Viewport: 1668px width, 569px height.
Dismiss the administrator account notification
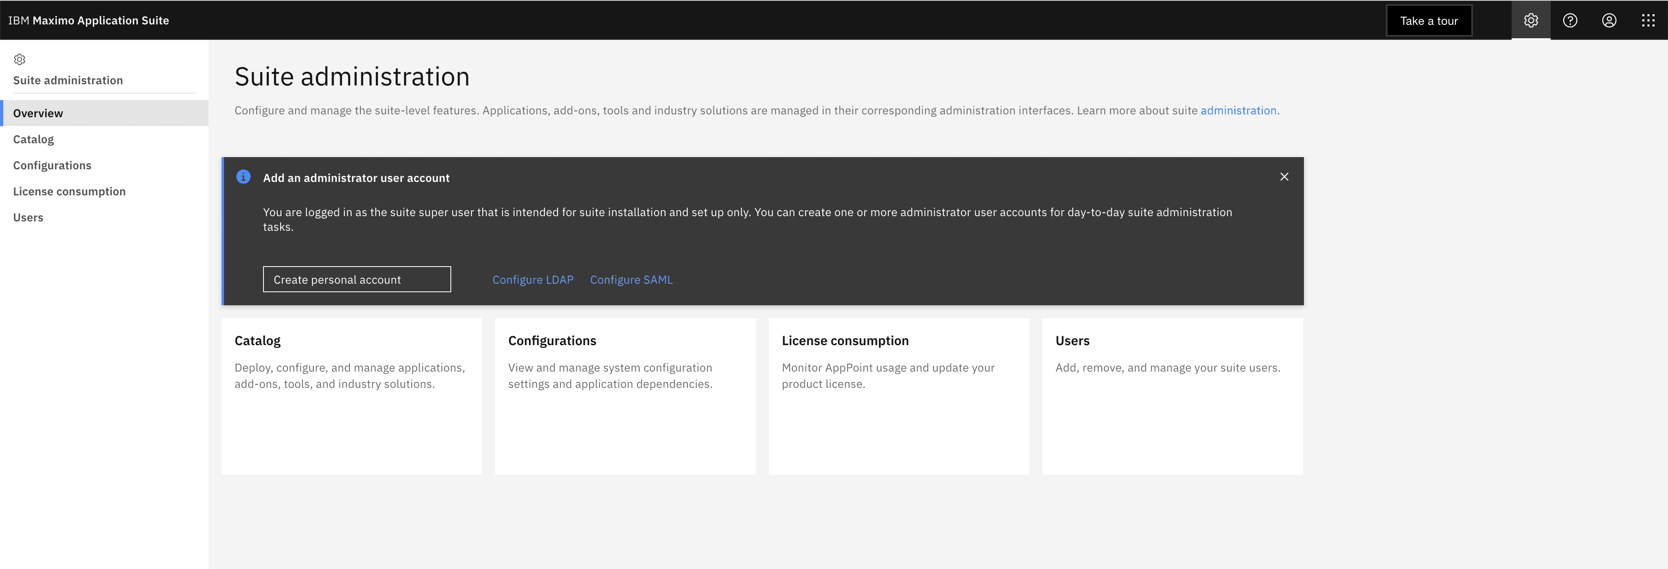(x=1284, y=177)
